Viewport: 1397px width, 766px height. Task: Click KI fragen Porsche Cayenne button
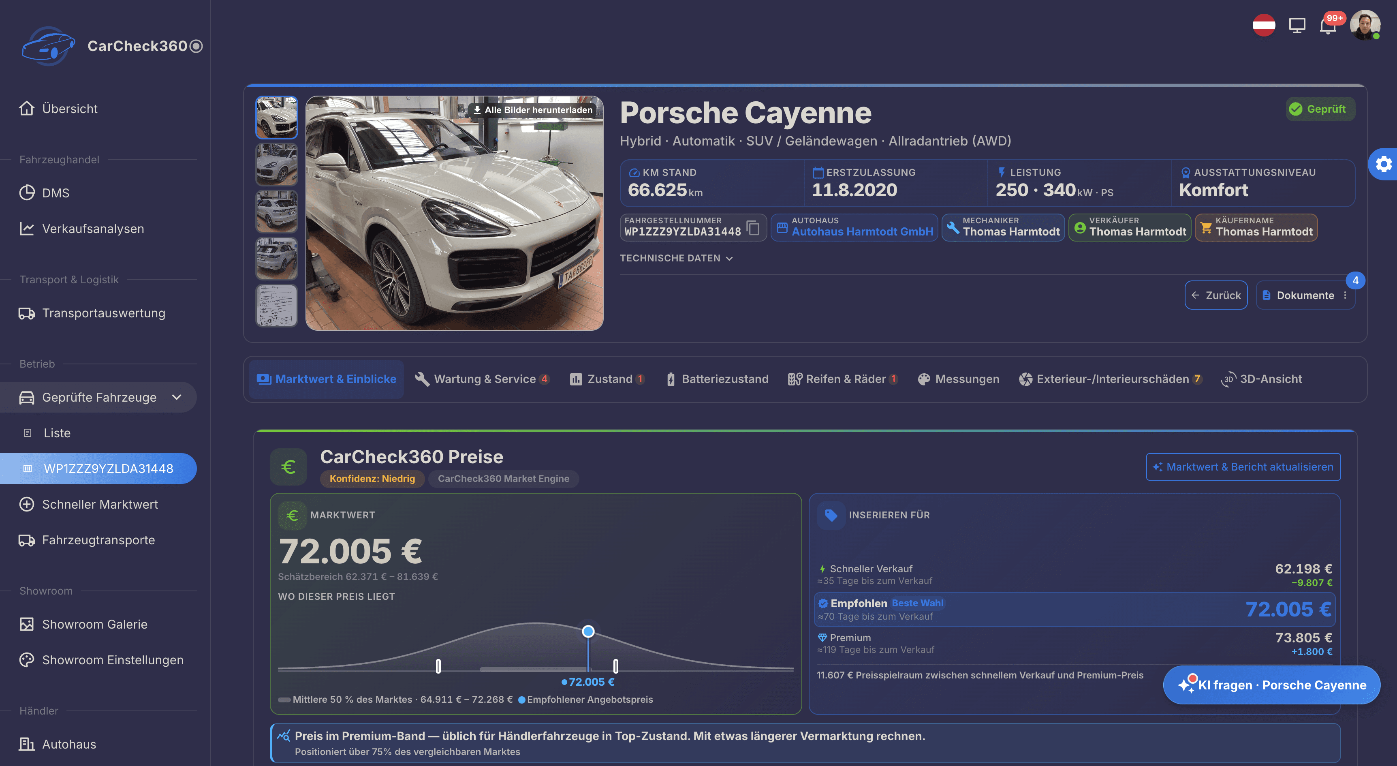tap(1271, 685)
